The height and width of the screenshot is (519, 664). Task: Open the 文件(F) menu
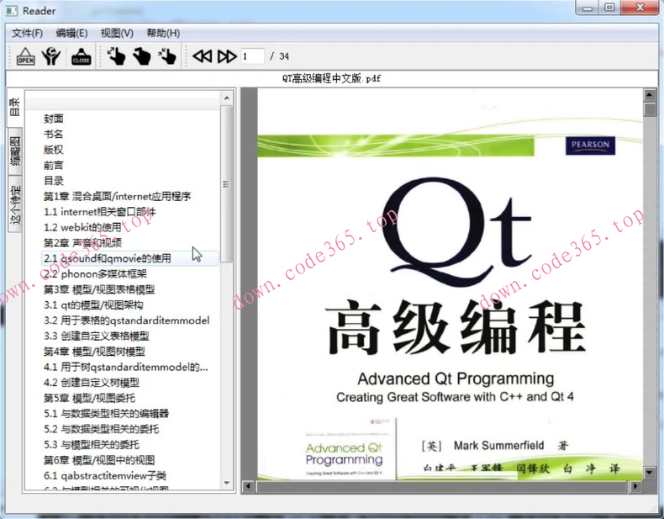(27, 33)
